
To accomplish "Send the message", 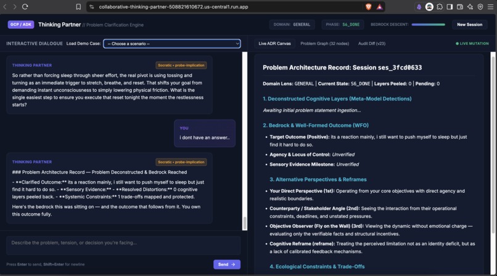I will click(227, 264).
